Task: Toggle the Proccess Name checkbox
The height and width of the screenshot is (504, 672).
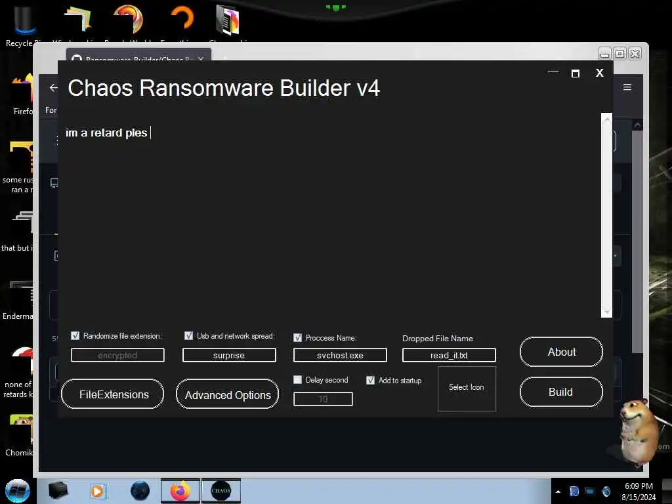Action: coord(297,338)
